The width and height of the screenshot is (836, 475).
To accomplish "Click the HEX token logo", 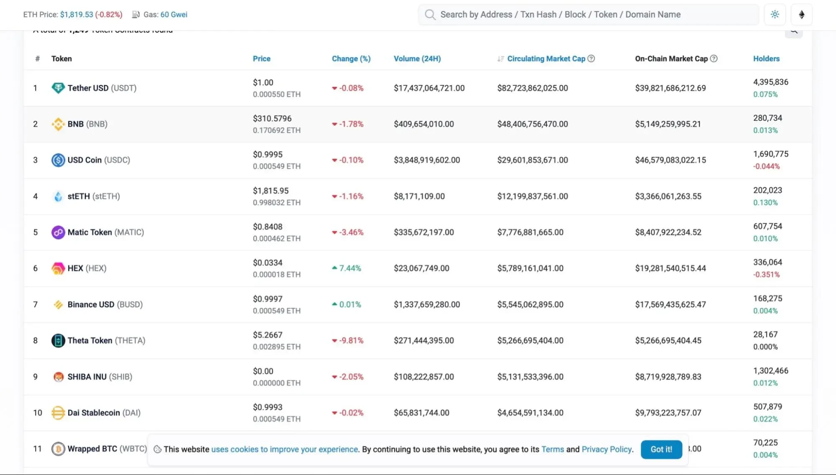I will pos(58,268).
